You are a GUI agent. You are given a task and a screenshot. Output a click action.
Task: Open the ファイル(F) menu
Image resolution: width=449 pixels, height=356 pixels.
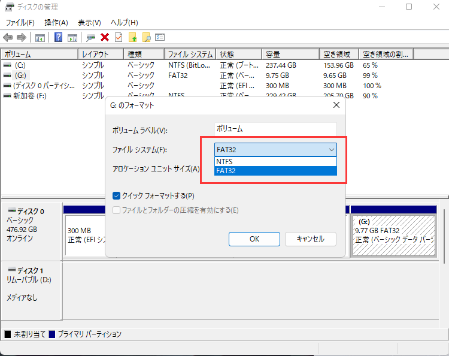pos(20,23)
